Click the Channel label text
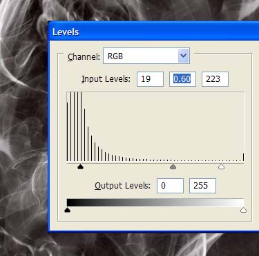259x256 pixels. [84, 57]
